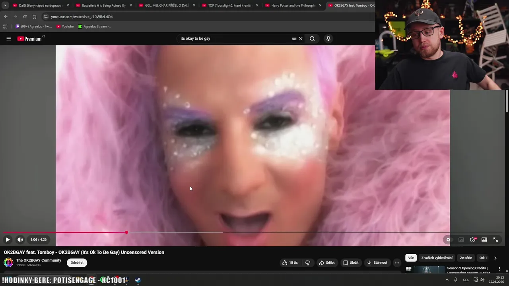Switch to Harry Potter and the Philosopher tab
The image size is (509, 286).
(293, 6)
